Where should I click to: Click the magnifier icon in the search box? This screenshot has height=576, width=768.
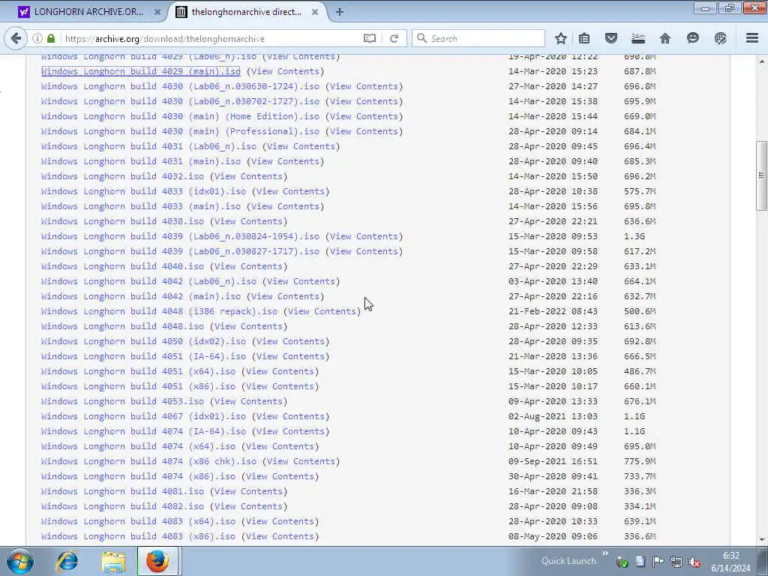click(x=421, y=38)
